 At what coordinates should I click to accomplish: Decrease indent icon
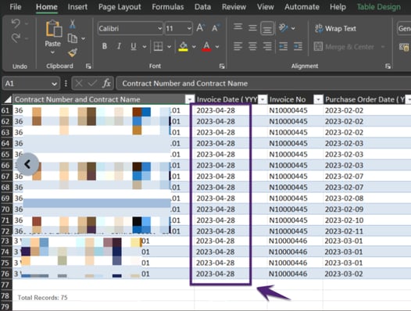click(x=284, y=46)
